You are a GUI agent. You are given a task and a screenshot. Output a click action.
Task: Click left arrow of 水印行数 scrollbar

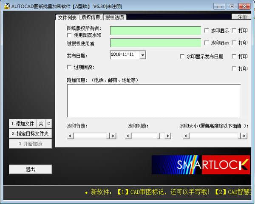coord(70,136)
